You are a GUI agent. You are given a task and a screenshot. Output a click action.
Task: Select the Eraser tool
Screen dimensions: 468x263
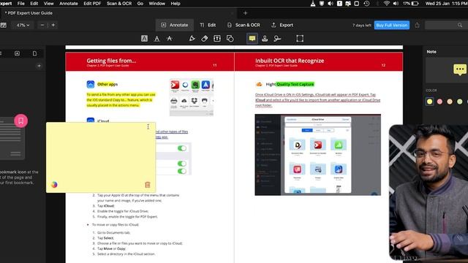205,39
